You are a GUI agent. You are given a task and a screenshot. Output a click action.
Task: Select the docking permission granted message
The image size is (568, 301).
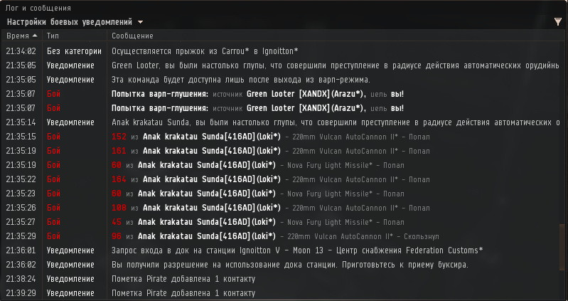click(290, 265)
